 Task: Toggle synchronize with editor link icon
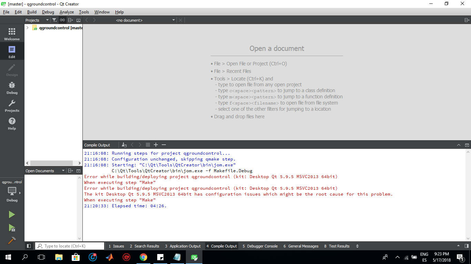(x=62, y=20)
